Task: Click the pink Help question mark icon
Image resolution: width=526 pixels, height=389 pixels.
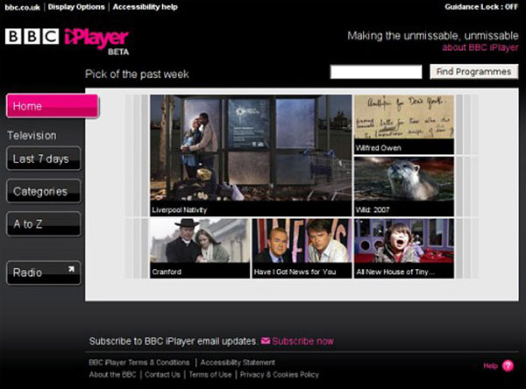Action: click(x=508, y=365)
